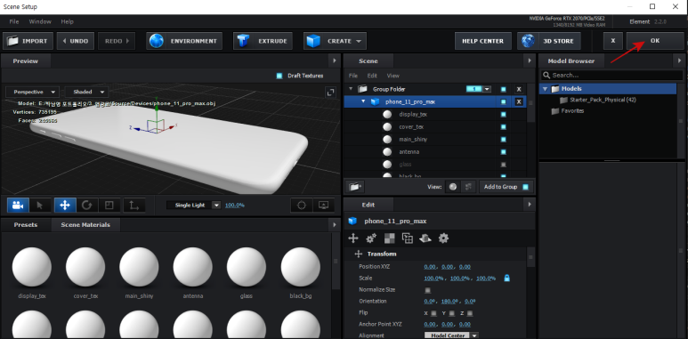Open the grid replicator icon in Edit
The height and width of the screenshot is (339, 688).
408,238
